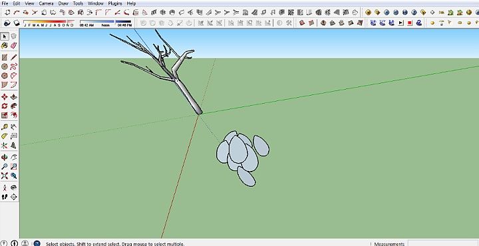Click the red Stop button in toolbar
The image size is (479, 246).
410,23
